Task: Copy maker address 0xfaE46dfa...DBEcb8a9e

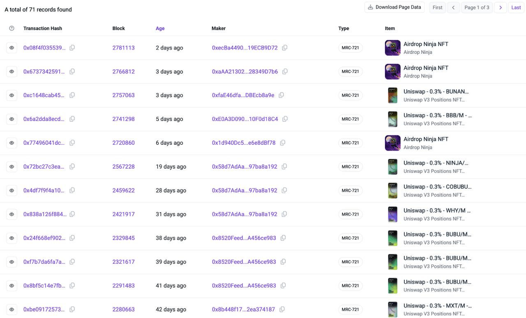Action: pyautogui.click(x=281, y=95)
